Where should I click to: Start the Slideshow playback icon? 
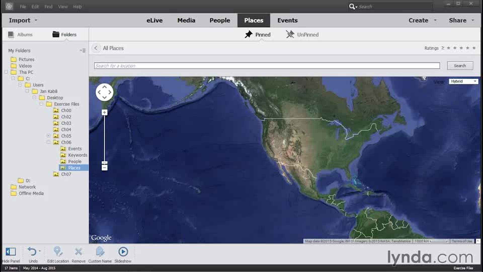(x=123, y=252)
